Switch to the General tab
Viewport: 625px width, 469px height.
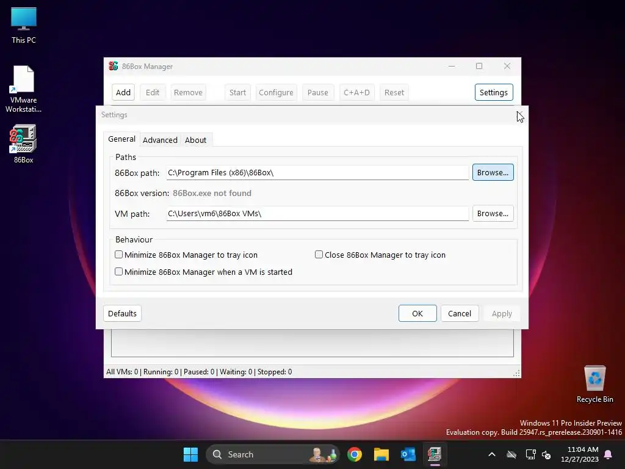(121, 139)
